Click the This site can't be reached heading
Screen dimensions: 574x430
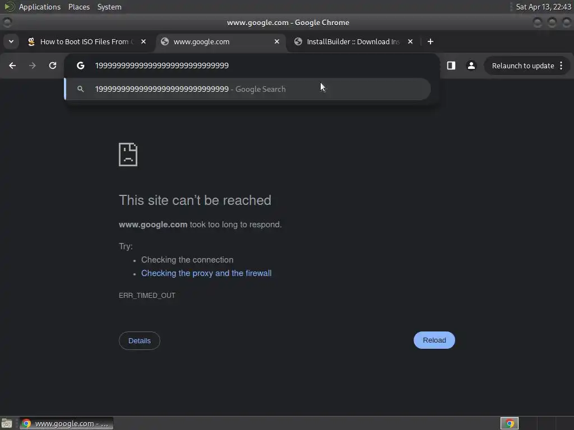(195, 200)
